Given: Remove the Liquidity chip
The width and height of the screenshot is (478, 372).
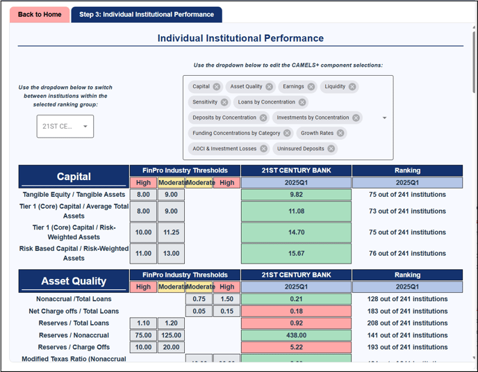Looking at the screenshot, I should pyautogui.click(x=352, y=87).
